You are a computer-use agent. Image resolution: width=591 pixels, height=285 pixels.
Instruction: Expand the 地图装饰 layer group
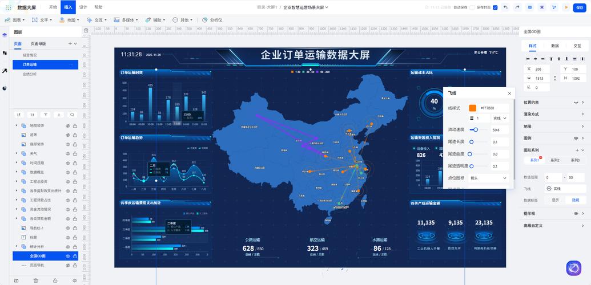(16, 125)
